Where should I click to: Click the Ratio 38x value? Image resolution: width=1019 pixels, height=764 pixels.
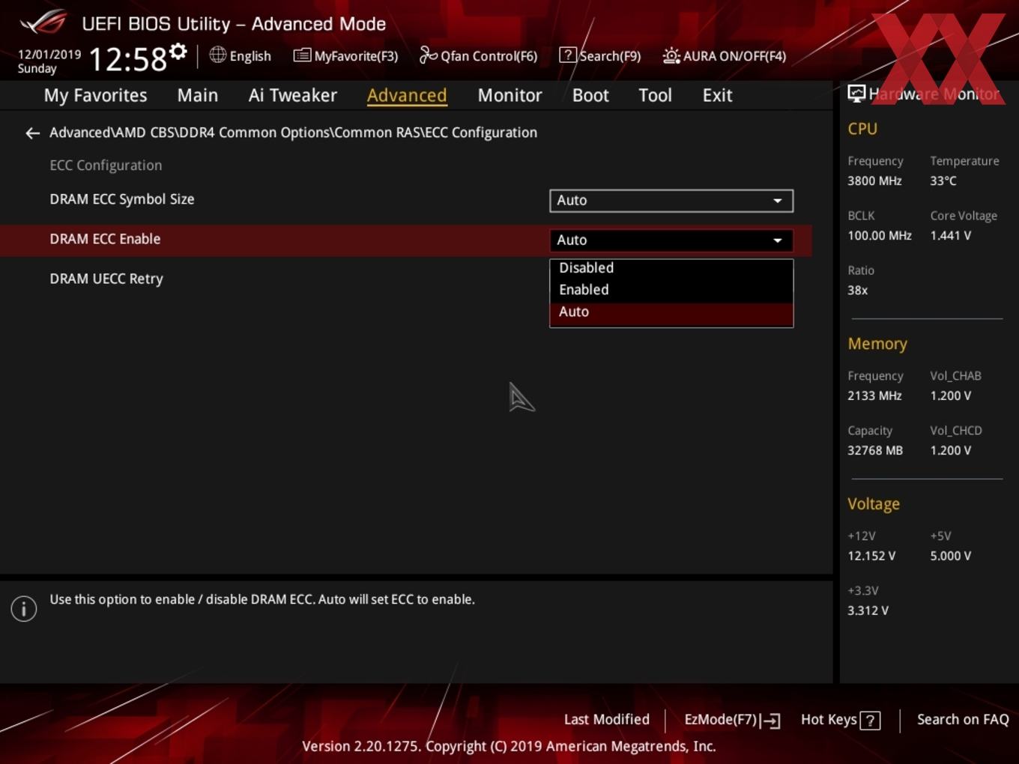[857, 290]
